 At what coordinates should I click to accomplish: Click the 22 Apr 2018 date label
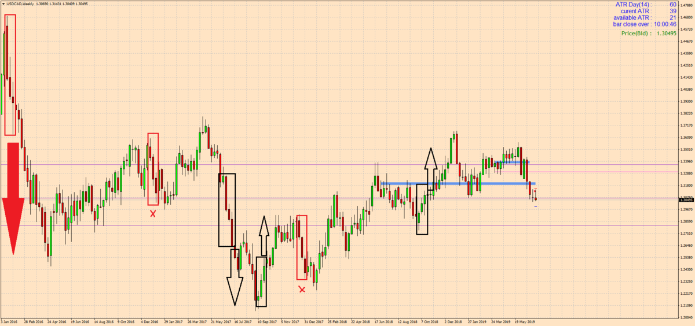(x=359, y=321)
